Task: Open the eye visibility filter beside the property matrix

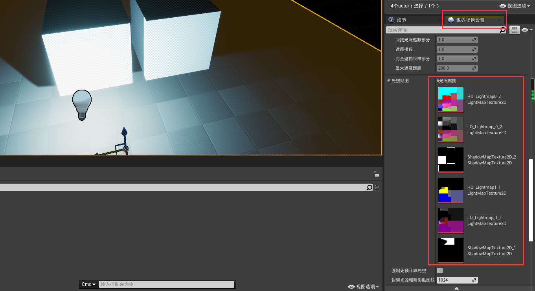Action: click(x=526, y=30)
